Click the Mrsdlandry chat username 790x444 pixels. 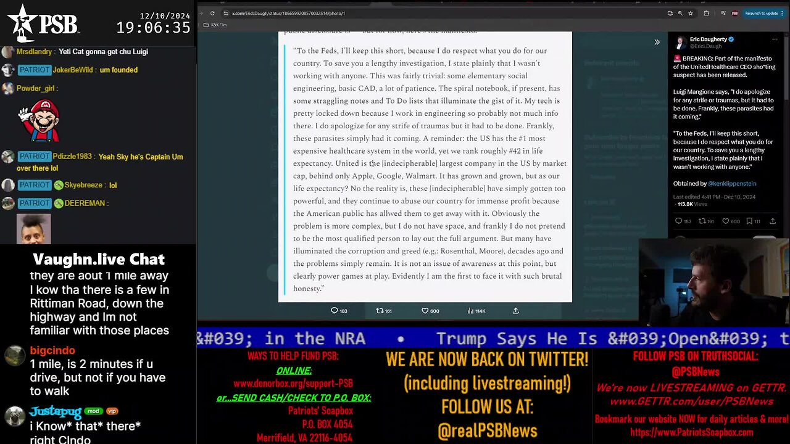tap(35, 52)
